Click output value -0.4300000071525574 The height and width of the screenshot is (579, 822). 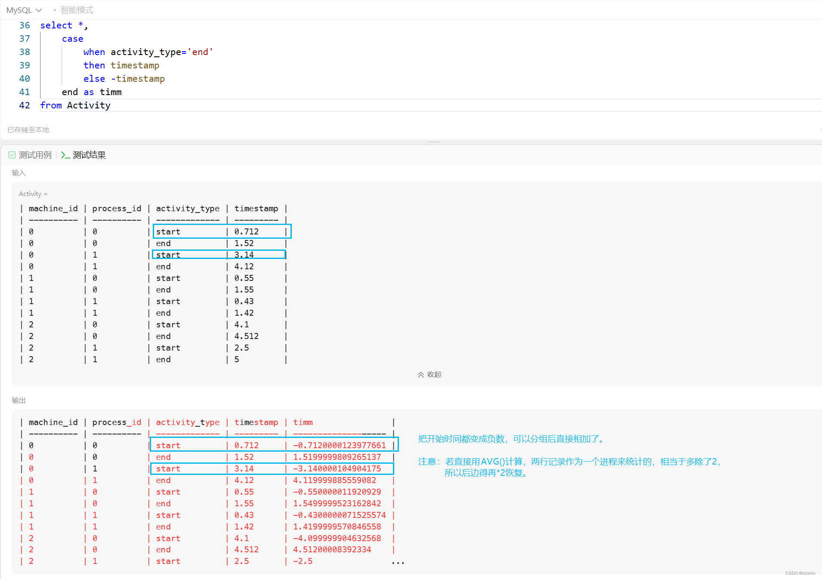pos(340,515)
